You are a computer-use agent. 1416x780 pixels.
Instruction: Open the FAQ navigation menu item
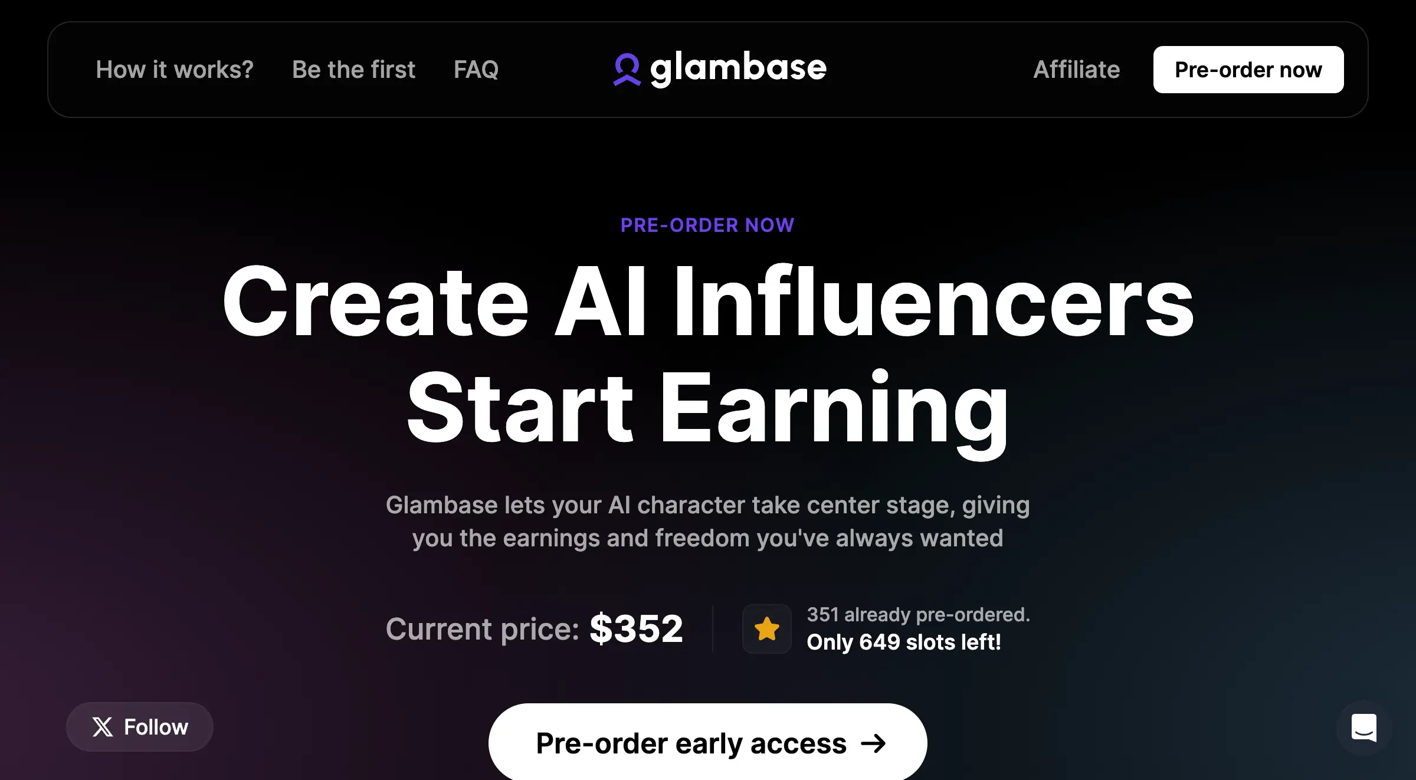[477, 69]
